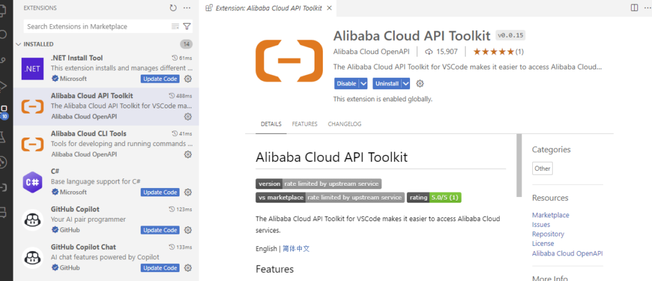Screen dimensions: 652x281
Task: Click Update Code for C# extension
Action: pyautogui.click(x=160, y=192)
